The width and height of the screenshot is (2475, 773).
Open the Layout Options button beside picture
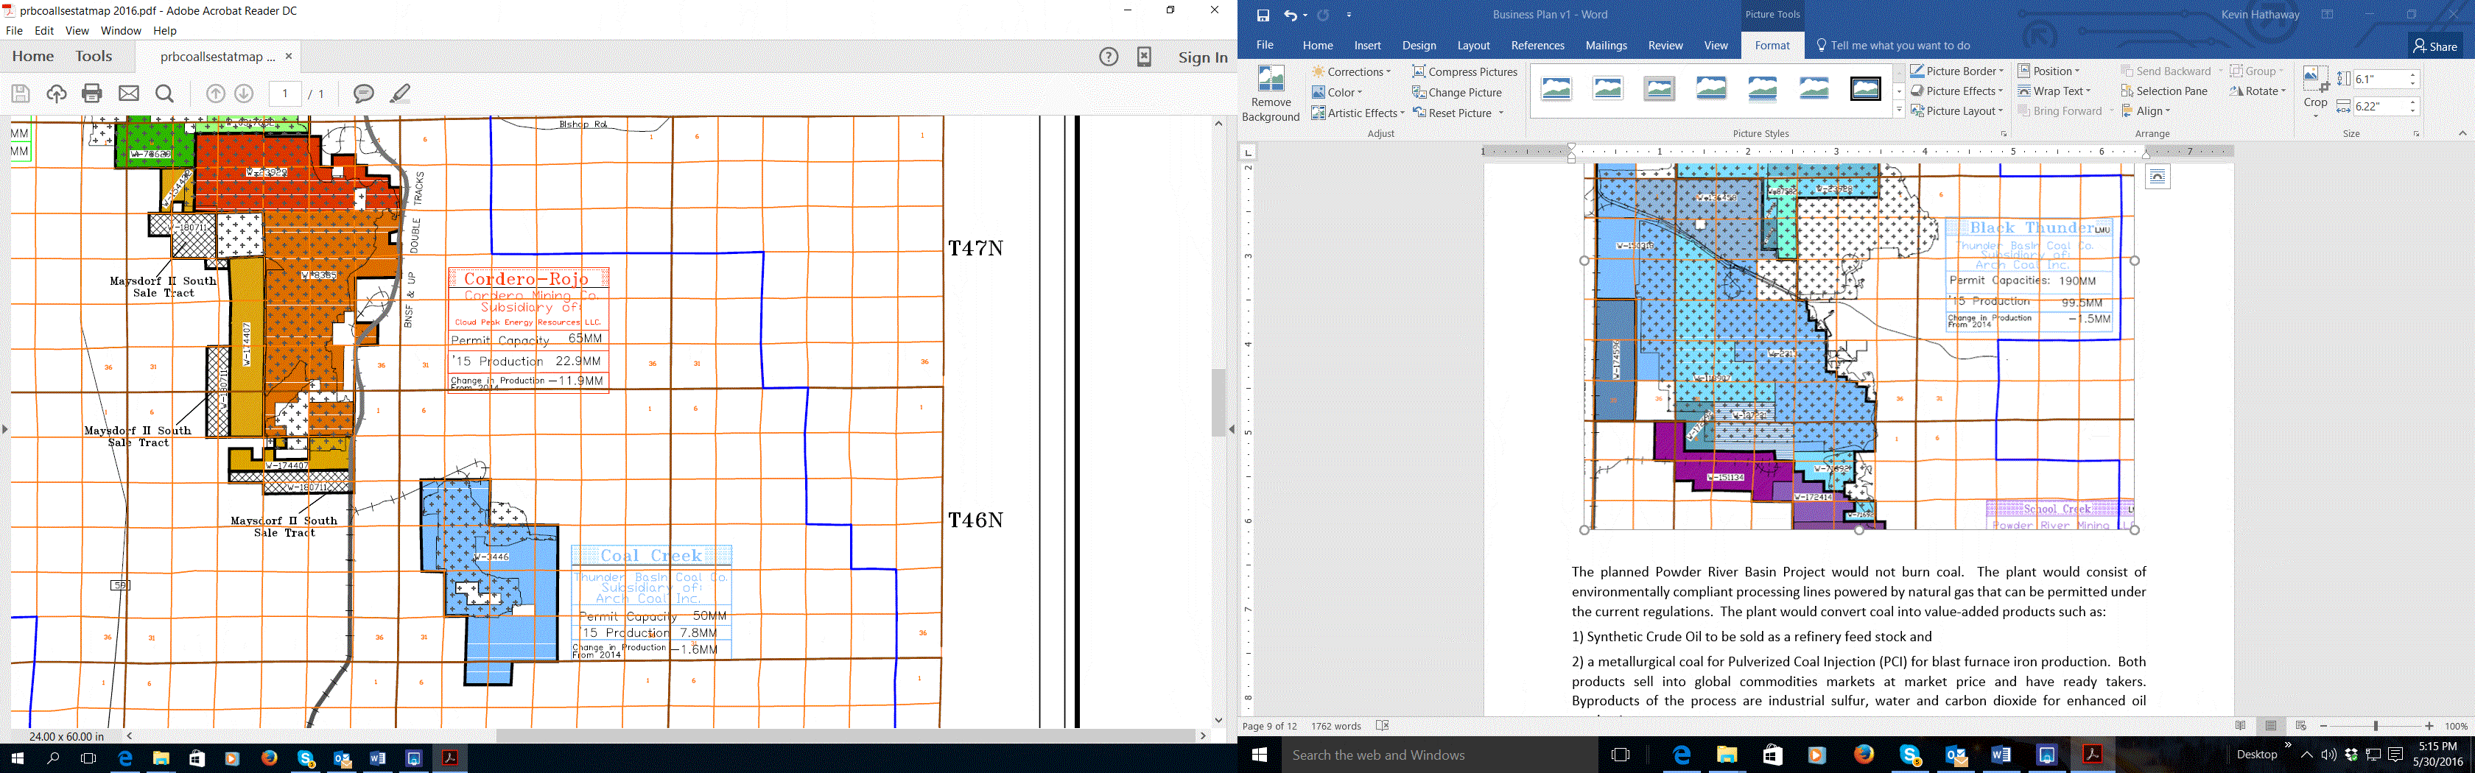2157,177
